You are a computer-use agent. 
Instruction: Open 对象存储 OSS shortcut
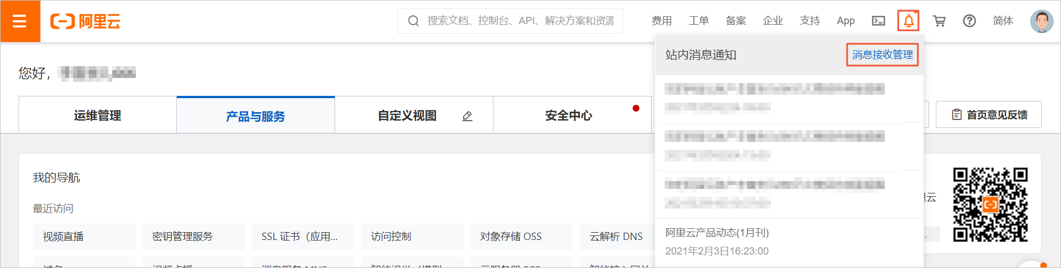click(x=521, y=237)
